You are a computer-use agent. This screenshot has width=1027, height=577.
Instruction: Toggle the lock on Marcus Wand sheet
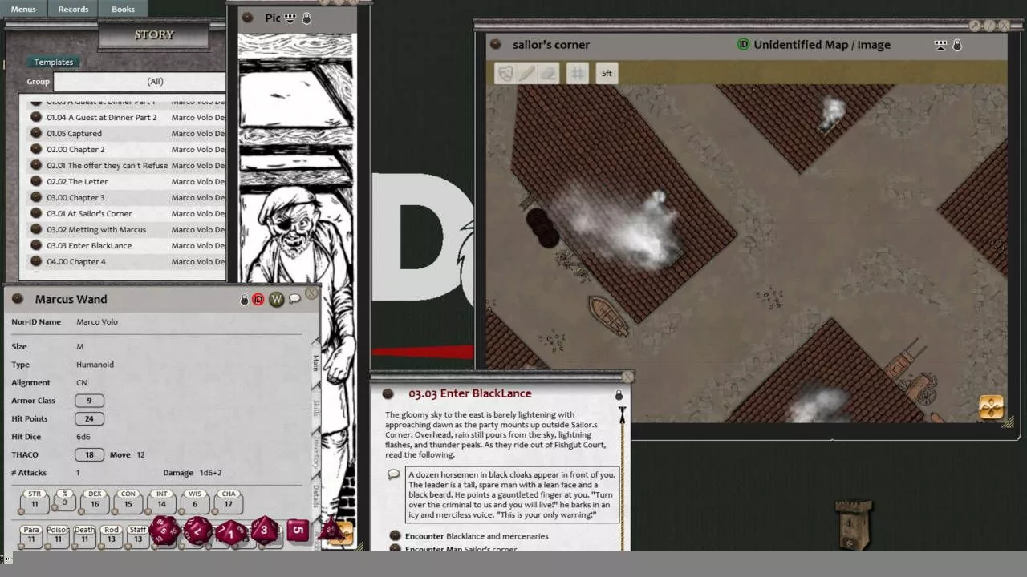coord(245,300)
